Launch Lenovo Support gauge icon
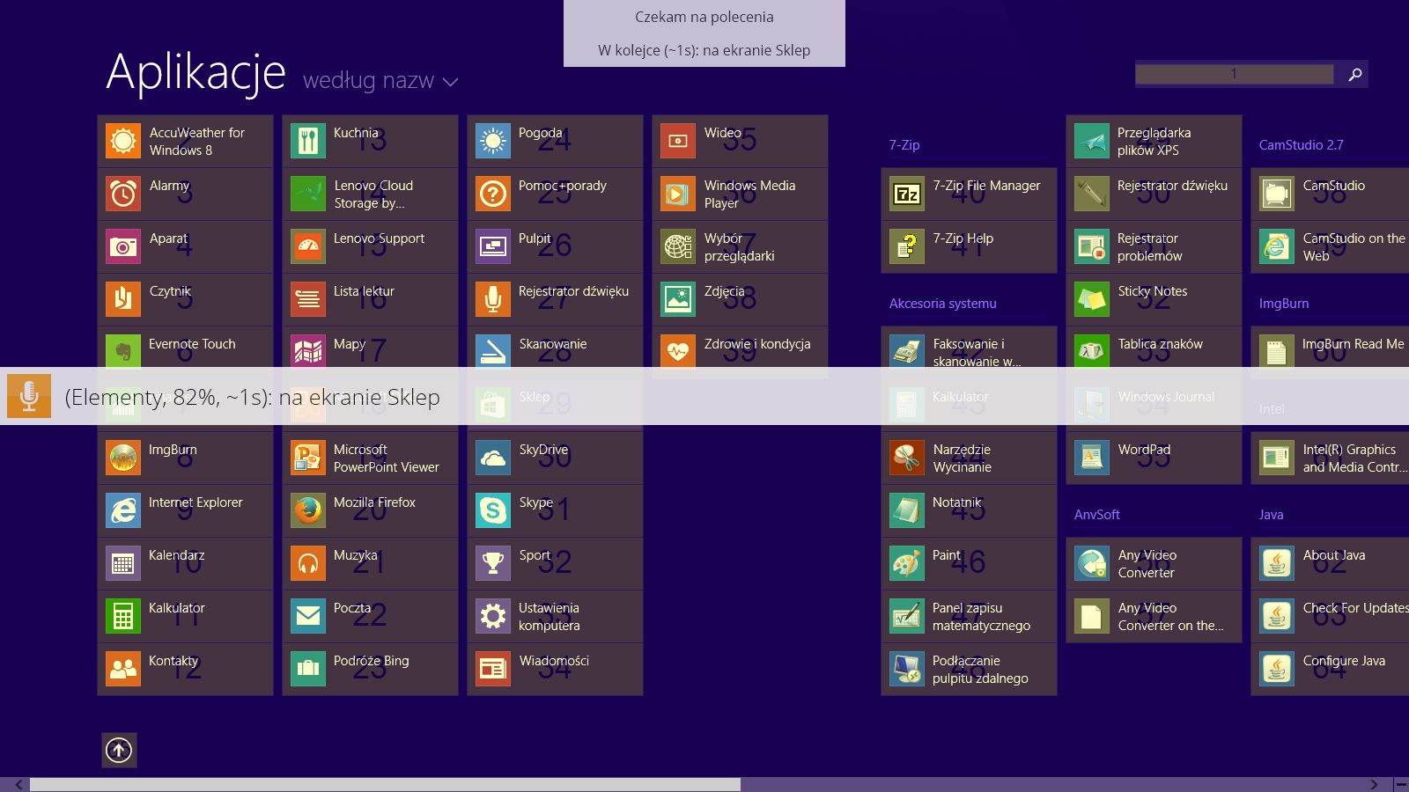 click(308, 246)
